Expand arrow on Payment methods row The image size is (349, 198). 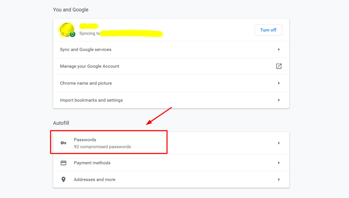coord(279,163)
